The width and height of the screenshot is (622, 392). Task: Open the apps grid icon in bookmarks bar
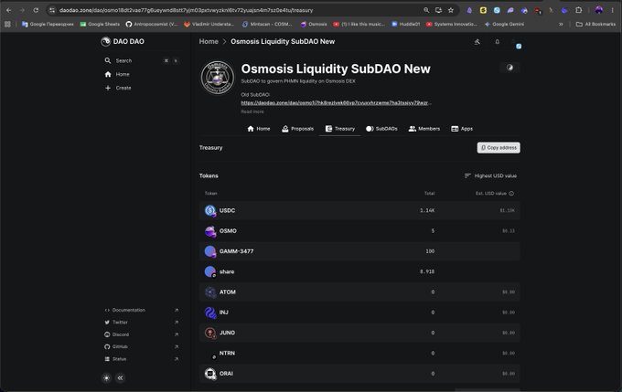tap(7, 24)
